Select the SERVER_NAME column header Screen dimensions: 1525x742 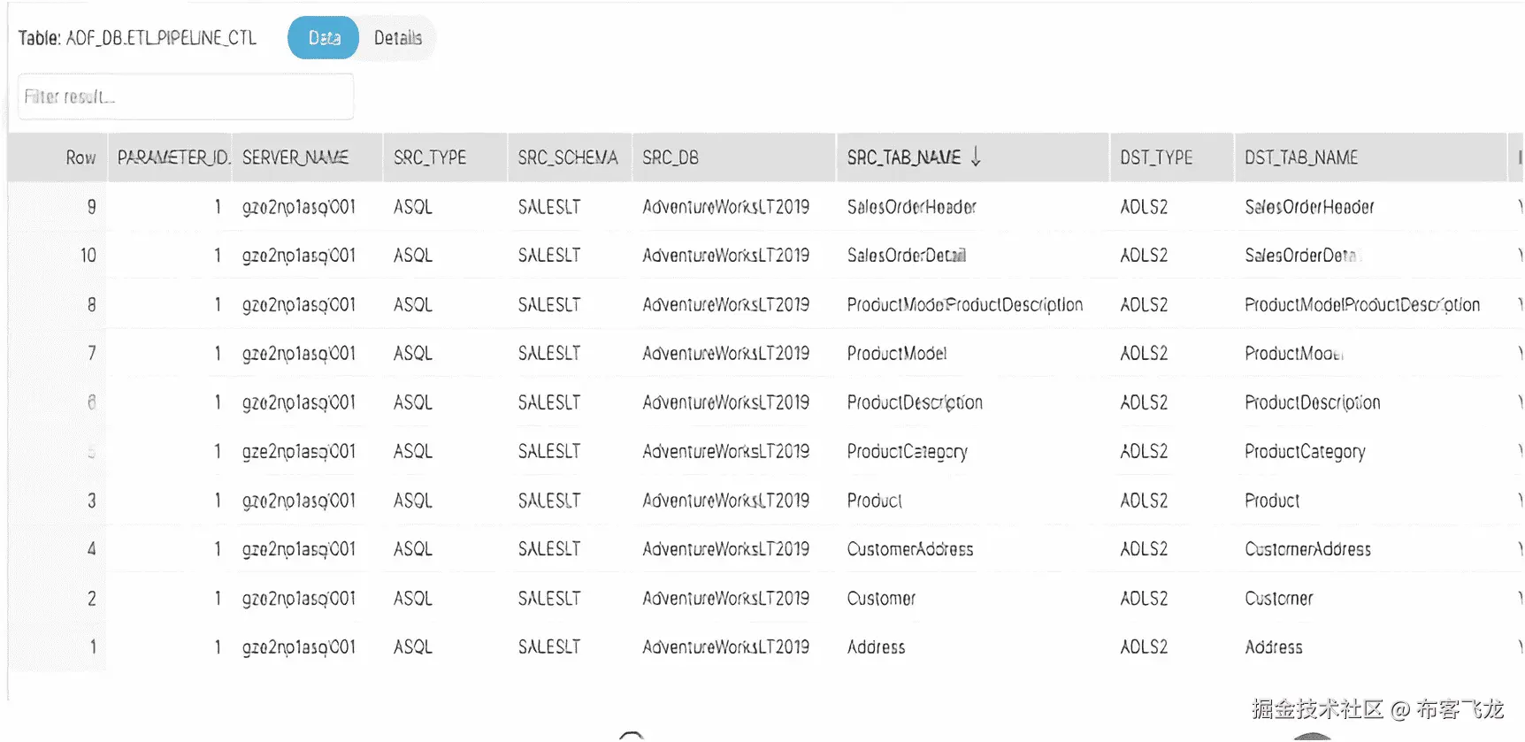[295, 157]
